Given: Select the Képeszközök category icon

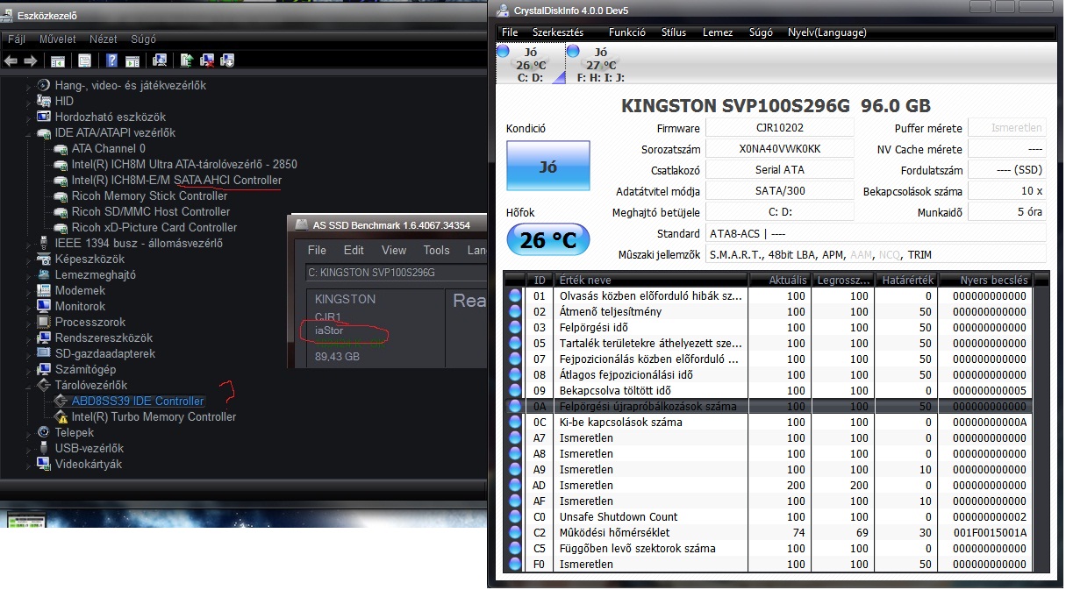Looking at the screenshot, I should coord(44,259).
